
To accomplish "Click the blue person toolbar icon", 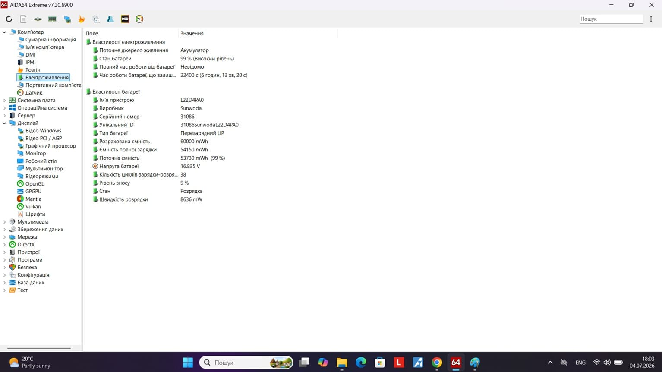I will pos(110,19).
